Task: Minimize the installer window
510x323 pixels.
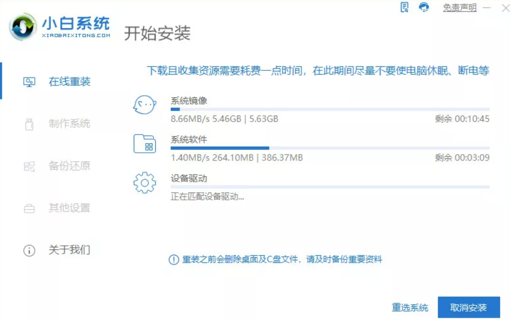Action: click(487, 8)
